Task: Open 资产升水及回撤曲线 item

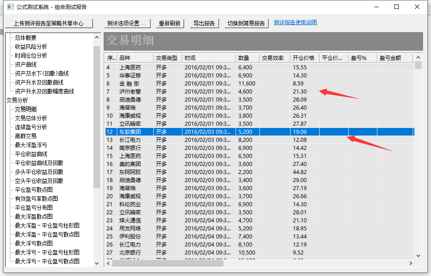Action: tap(39, 82)
